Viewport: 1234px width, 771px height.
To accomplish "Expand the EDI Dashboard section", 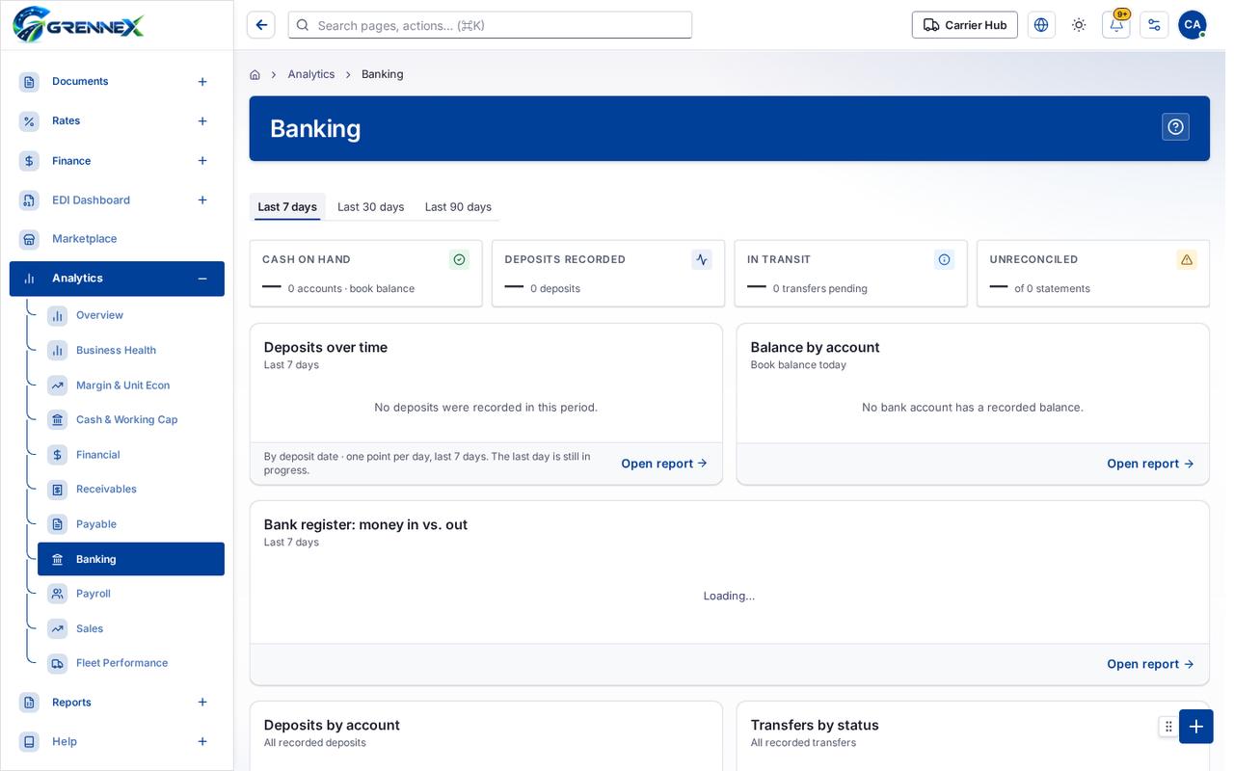I will 202,200.
